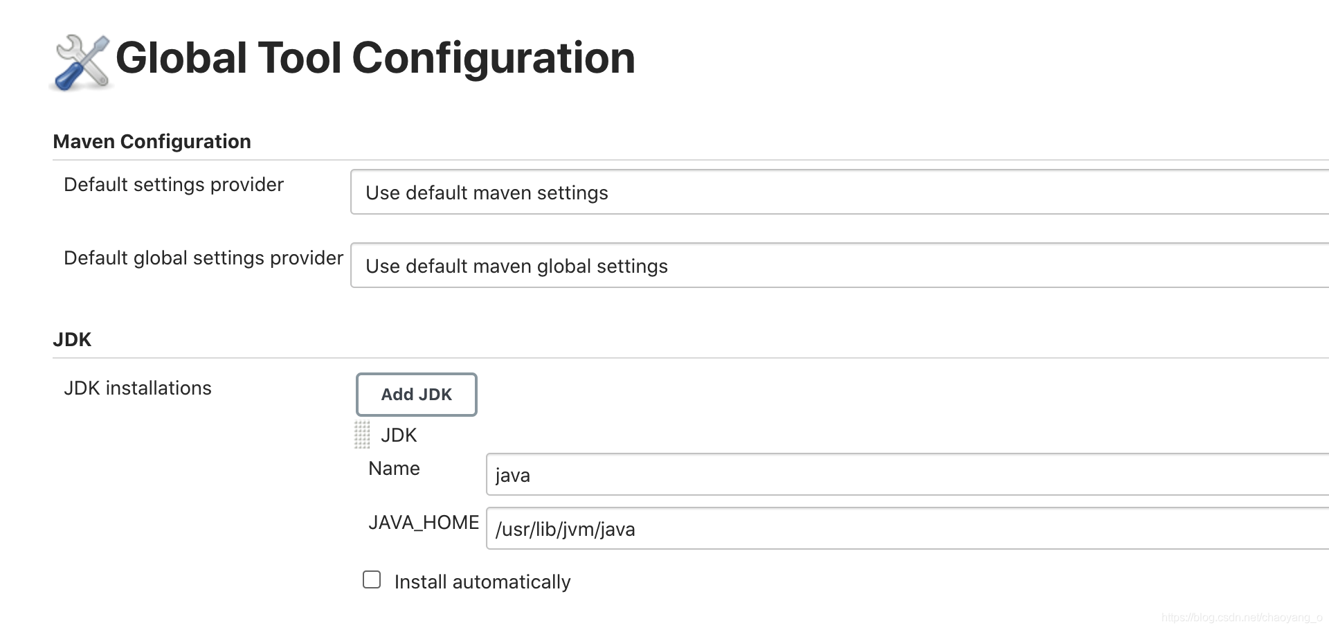1329x630 pixels.
Task: Click the JDK installations label
Action: (x=138, y=388)
